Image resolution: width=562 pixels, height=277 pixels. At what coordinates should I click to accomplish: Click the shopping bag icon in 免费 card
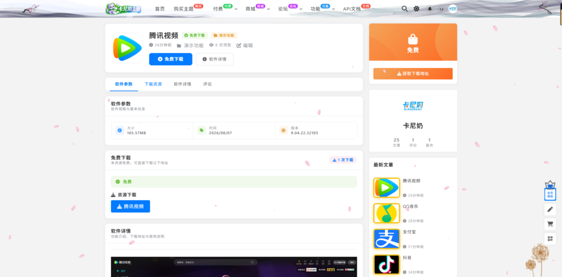click(x=413, y=39)
